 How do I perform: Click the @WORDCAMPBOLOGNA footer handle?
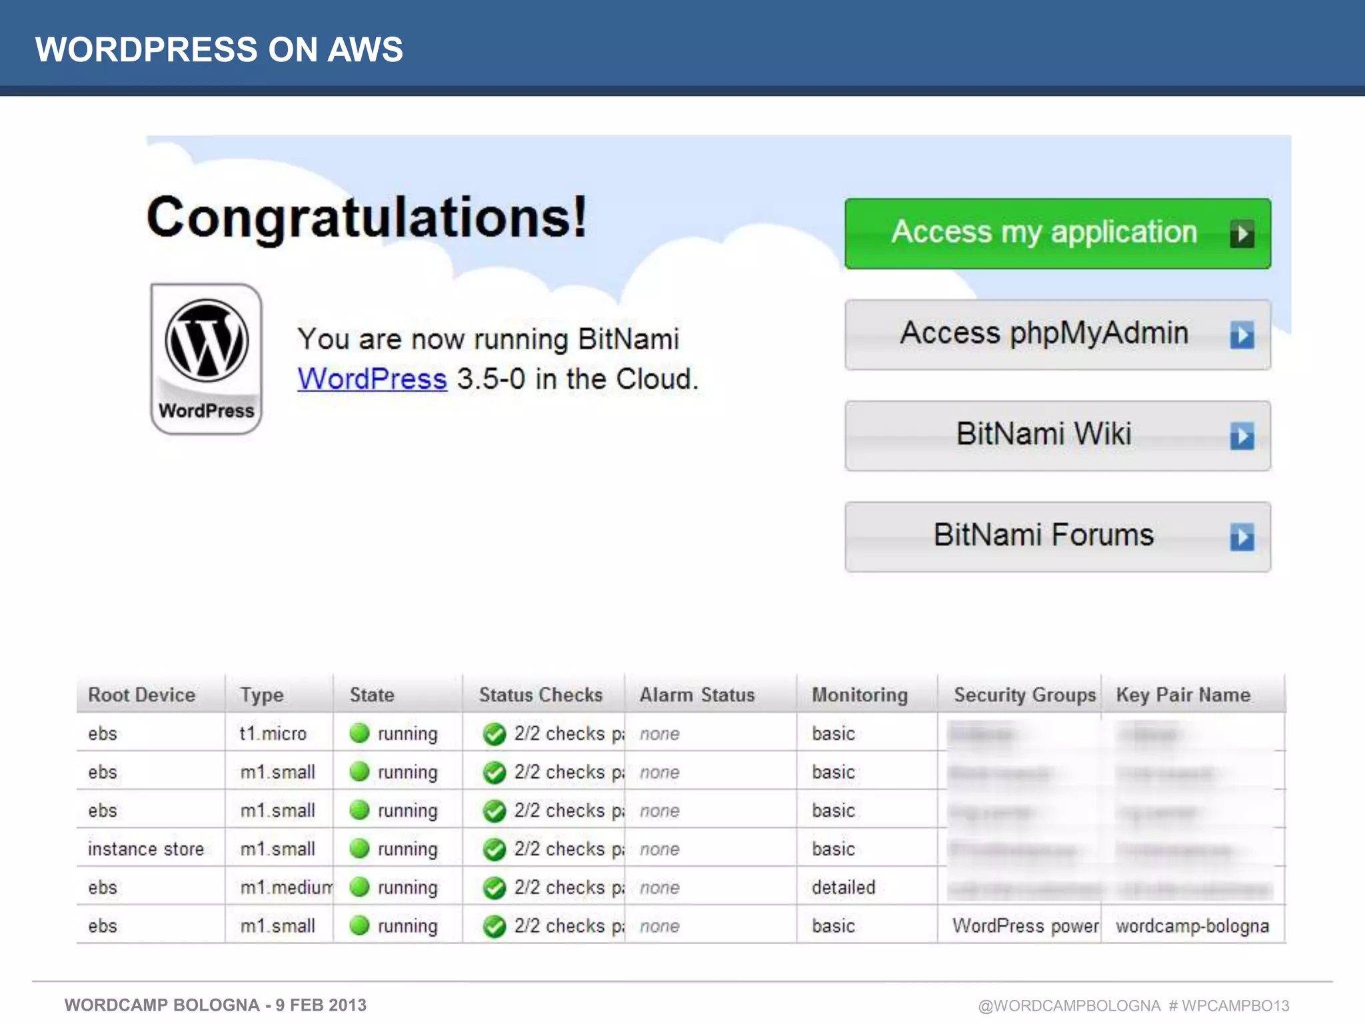point(1069,1005)
